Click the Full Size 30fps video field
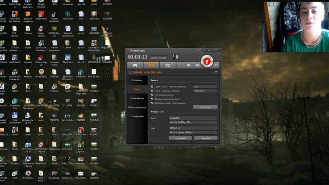The height and width of the screenshot is (185, 329). click(x=193, y=122)
